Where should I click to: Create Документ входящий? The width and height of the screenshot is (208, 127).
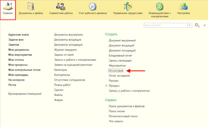pos(121,46)
